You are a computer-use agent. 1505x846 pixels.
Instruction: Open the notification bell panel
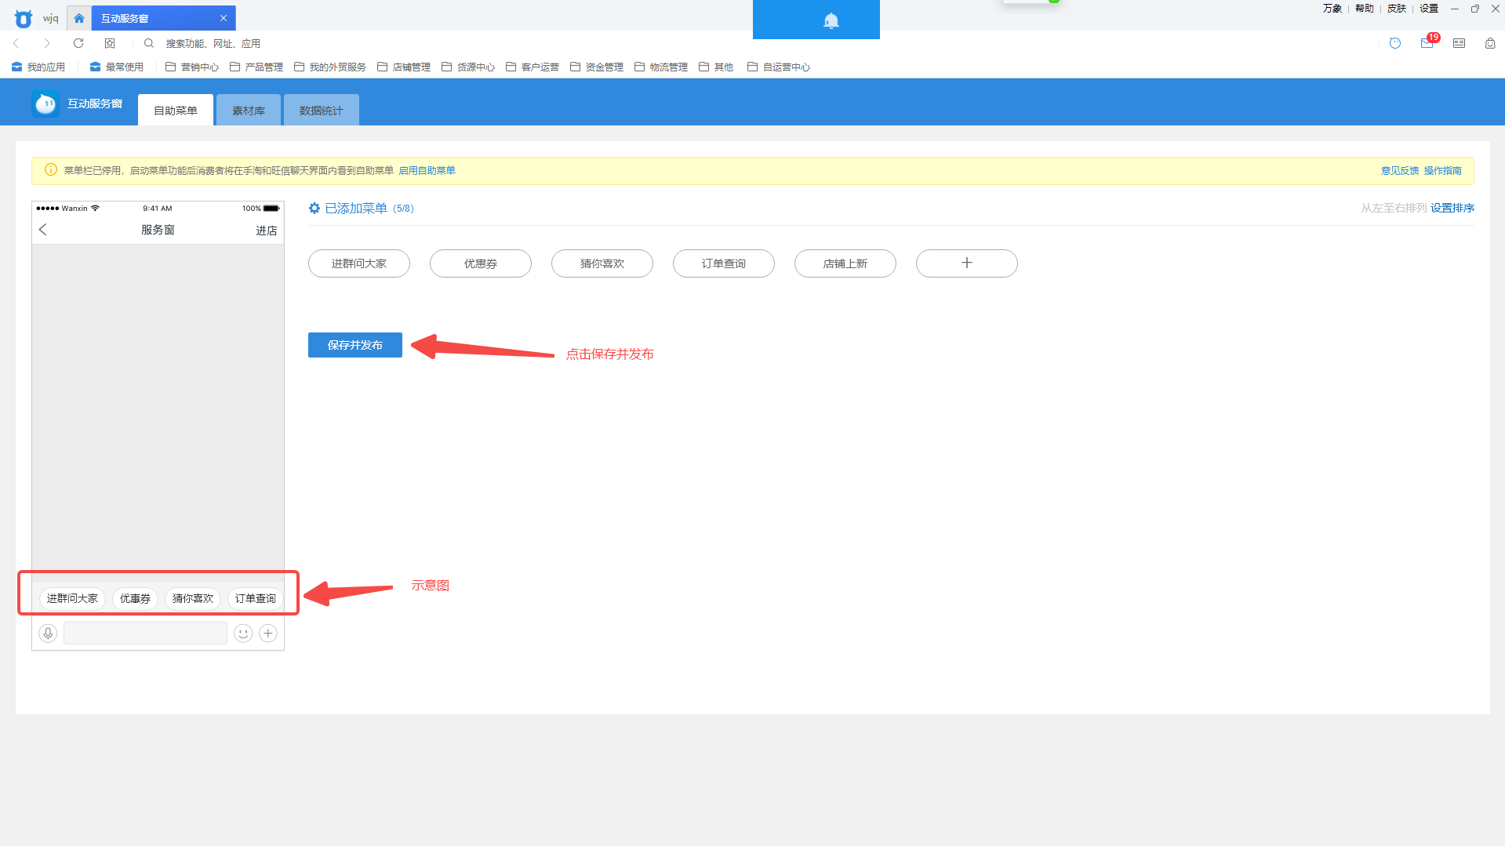click(x=831, y=20)
